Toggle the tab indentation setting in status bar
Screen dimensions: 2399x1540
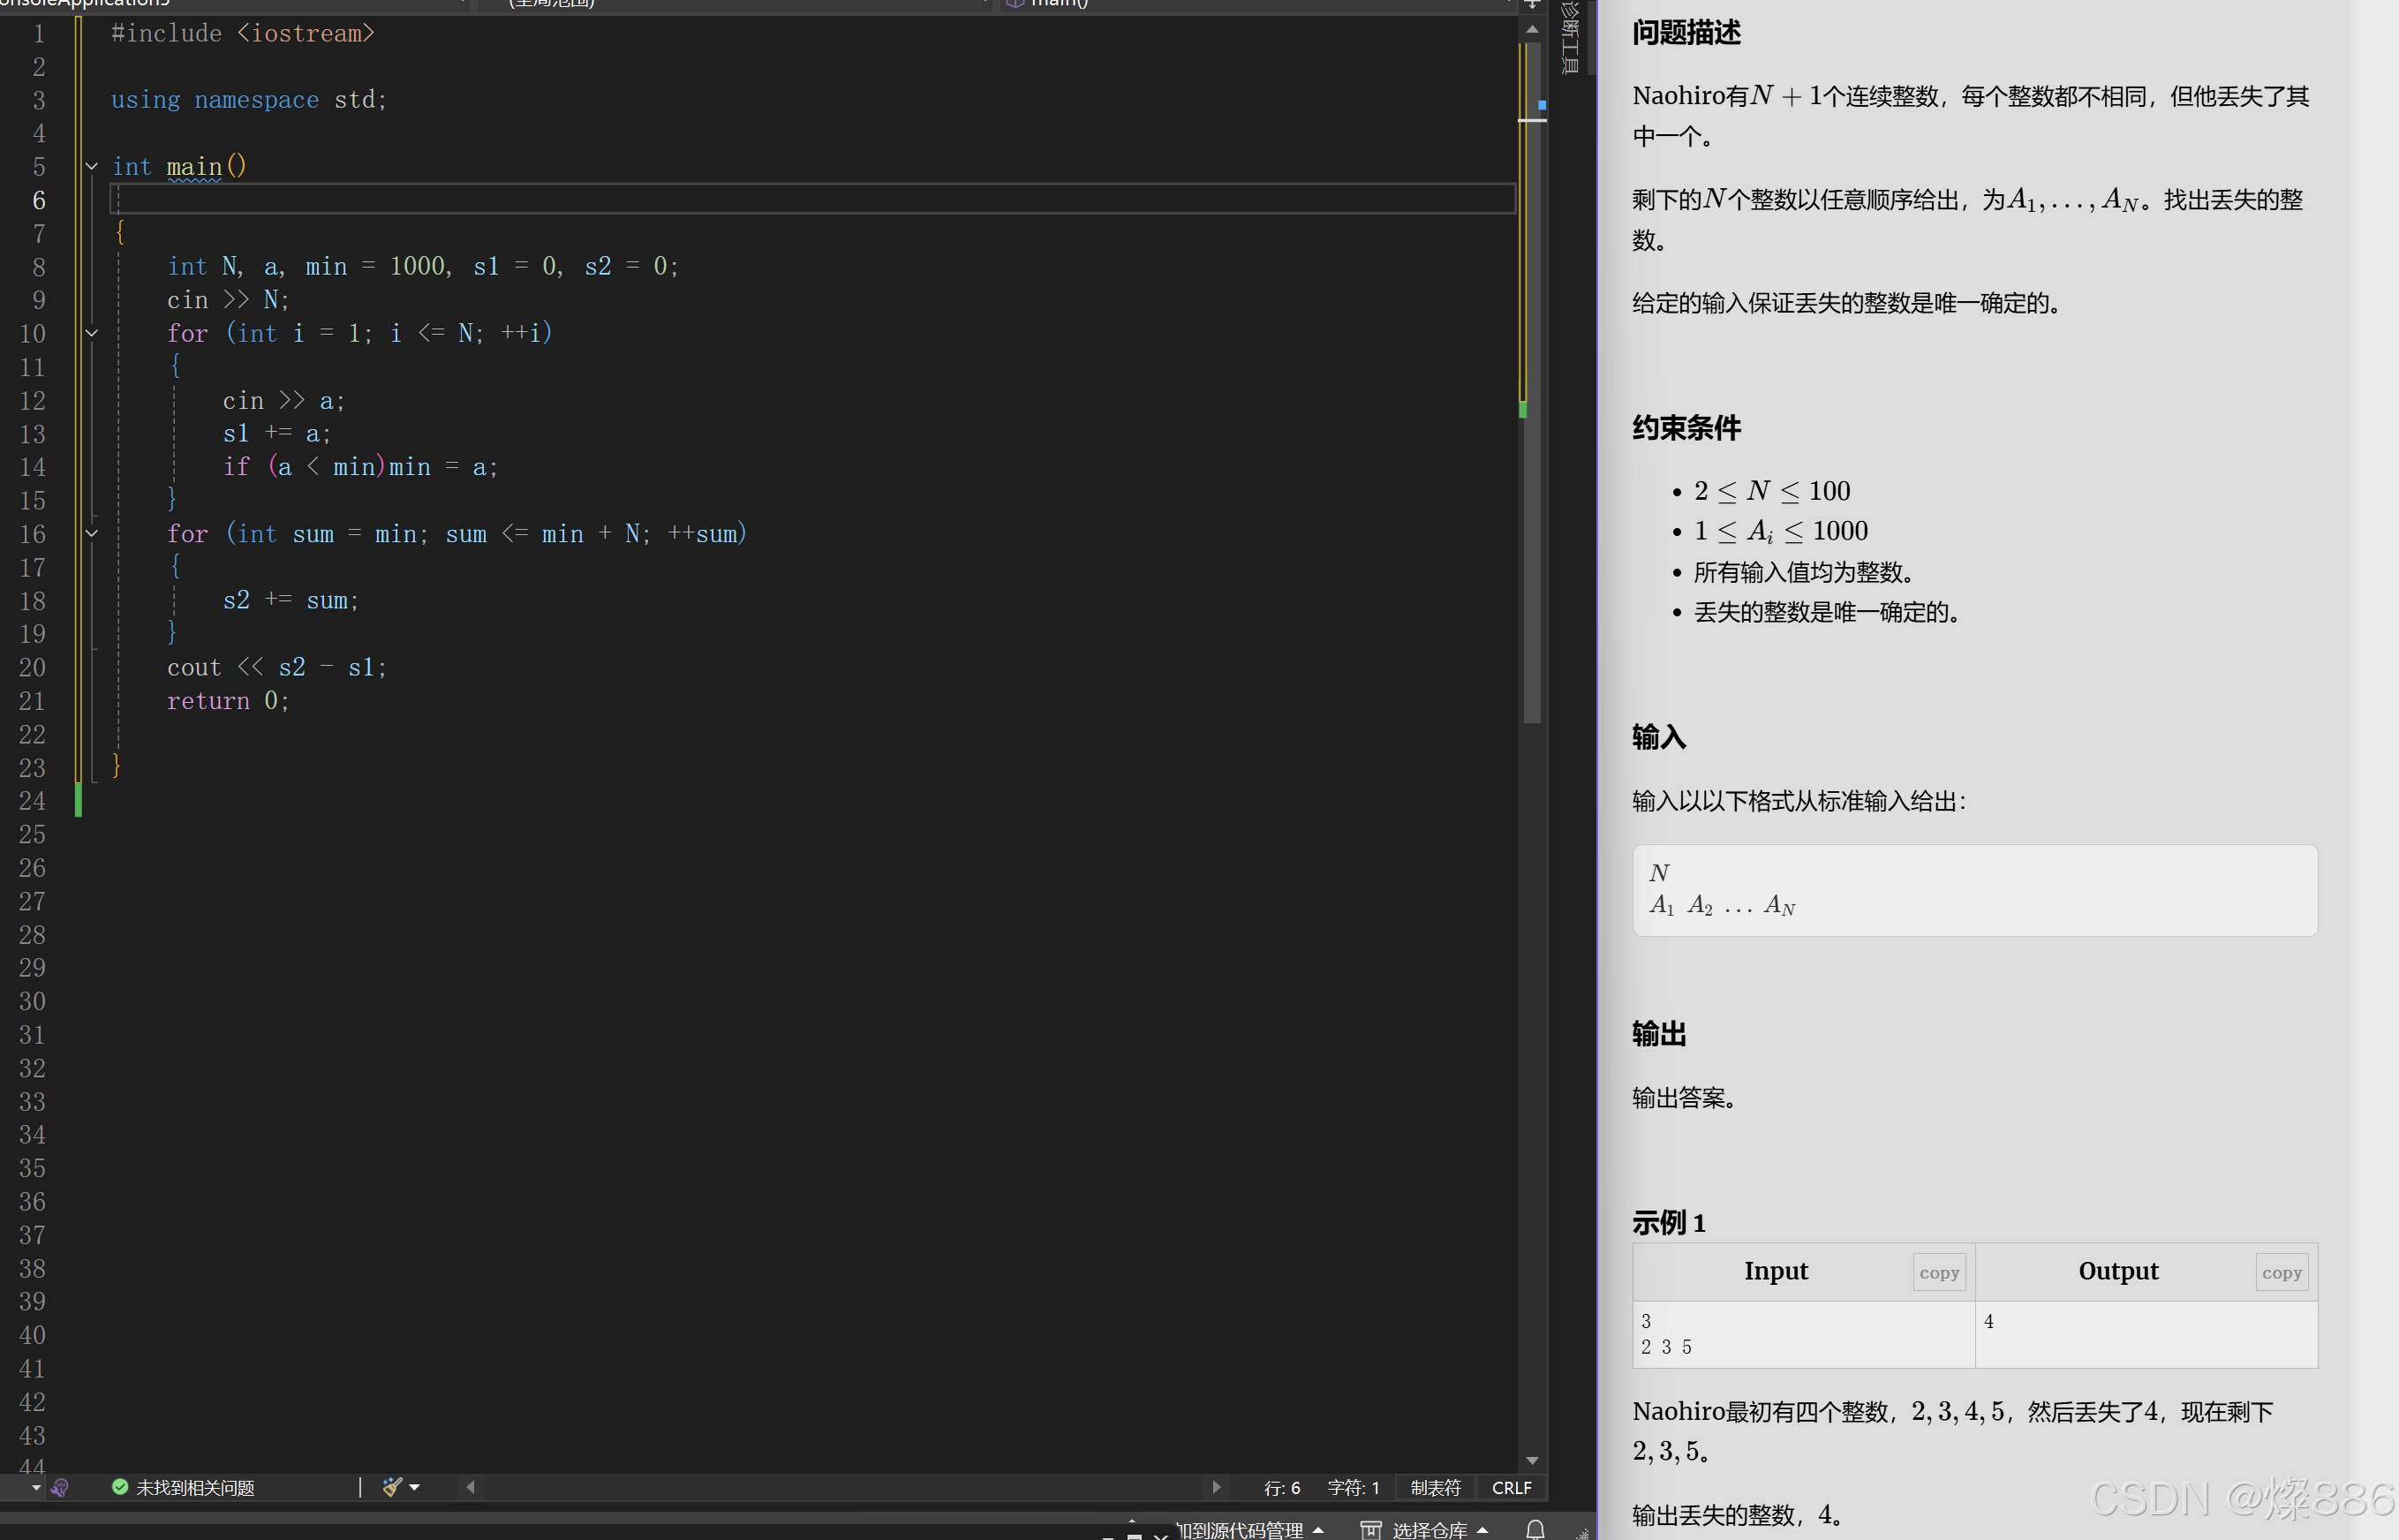coord(1435,1487)
